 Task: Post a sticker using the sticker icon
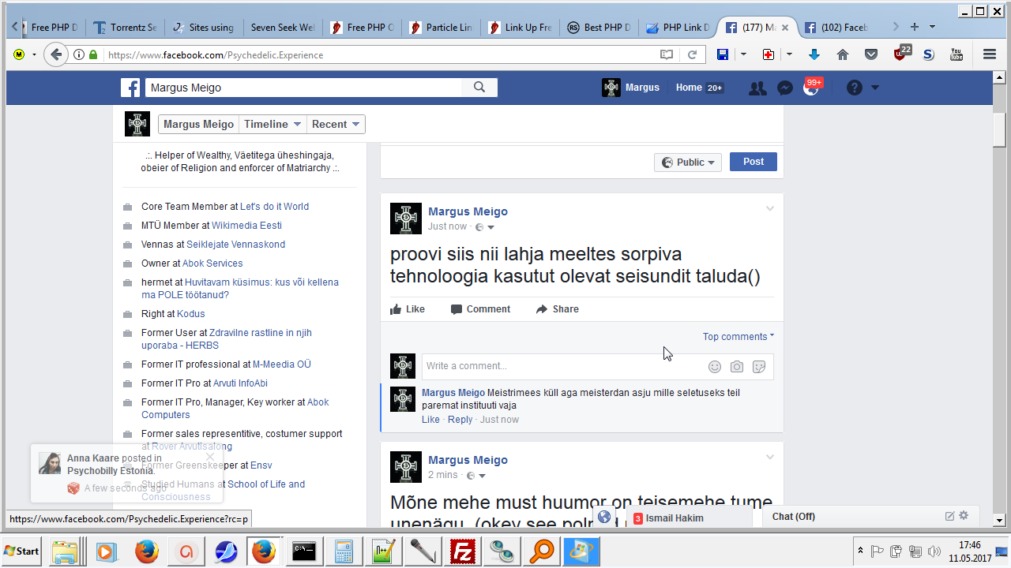coord(759,366)
